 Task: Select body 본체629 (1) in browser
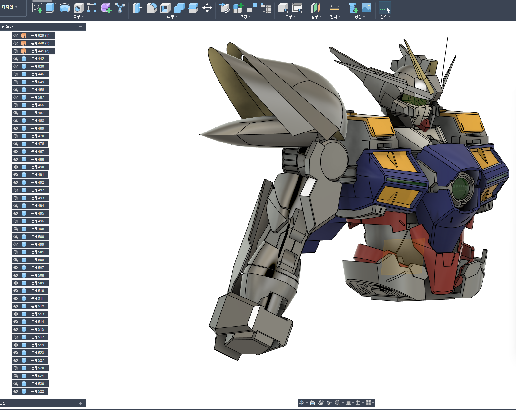(x=40, y=35)
